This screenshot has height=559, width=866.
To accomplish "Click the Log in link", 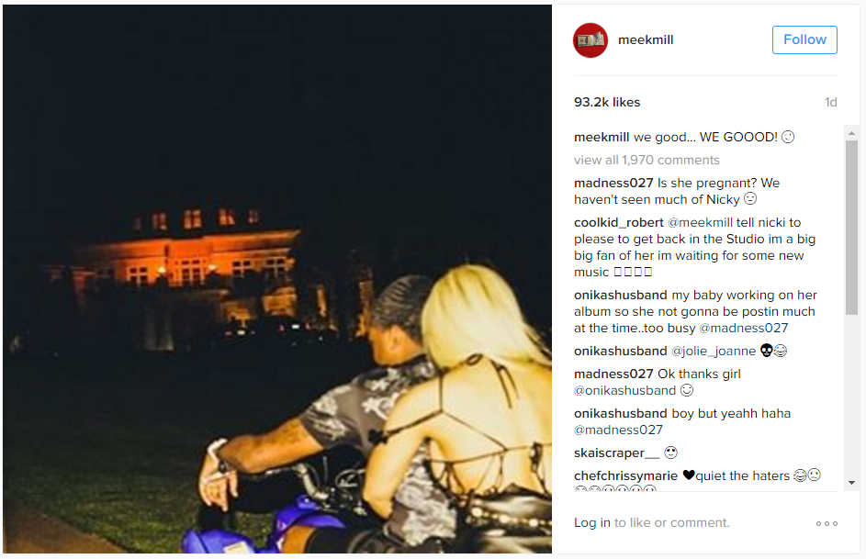I will point(592,522).
